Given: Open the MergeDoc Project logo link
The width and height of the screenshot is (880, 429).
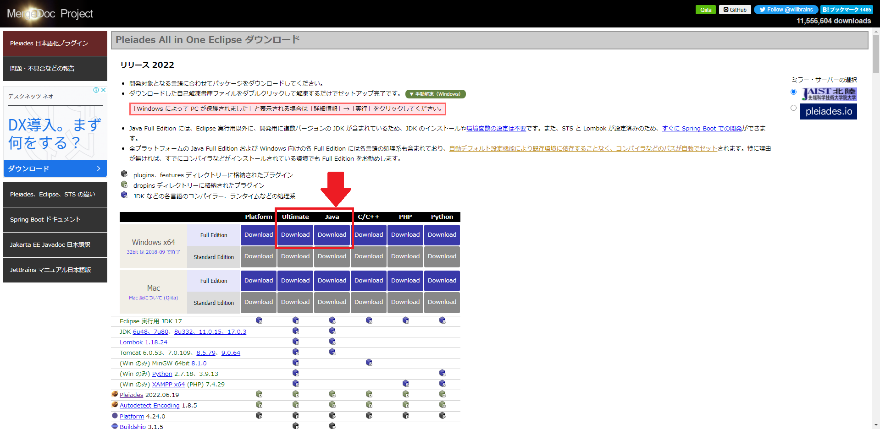Looking at the screenshot, I should coord(50,14).
